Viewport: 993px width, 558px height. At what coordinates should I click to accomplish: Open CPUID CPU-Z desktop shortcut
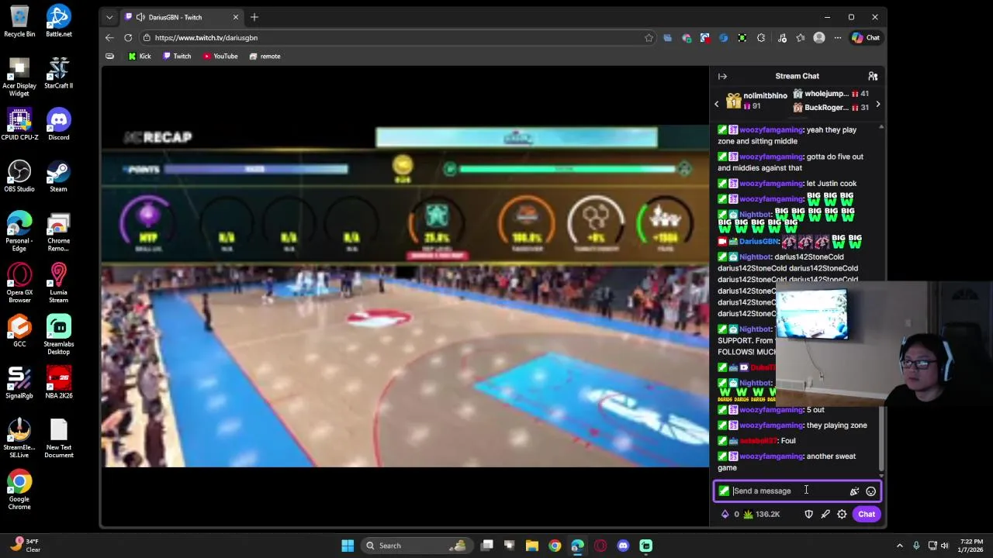click(x=19, y=124)
